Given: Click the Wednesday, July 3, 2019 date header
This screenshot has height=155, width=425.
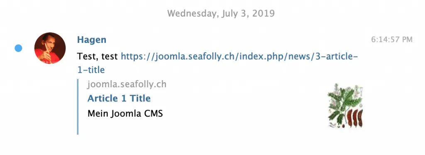Looking at the screenshot, I should pos(221,13).
